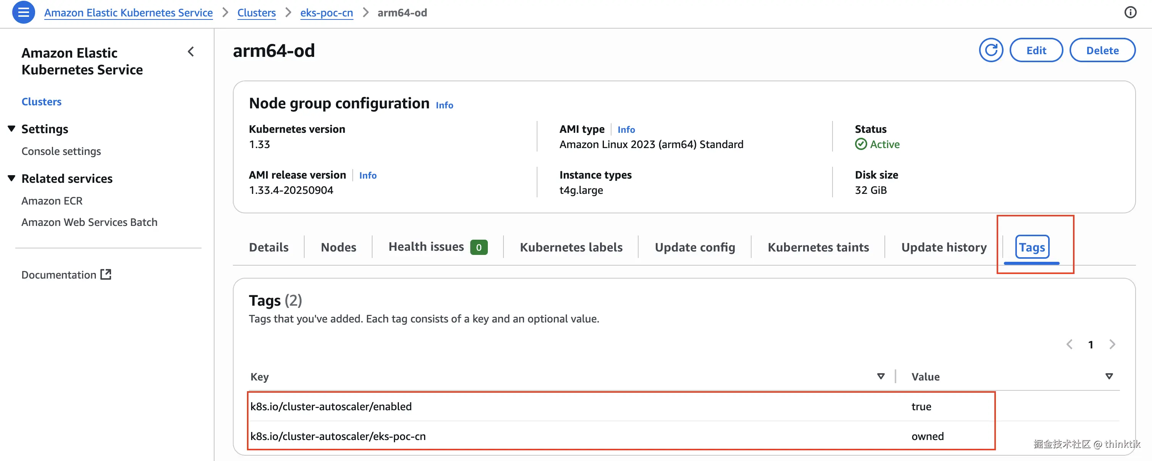Click the Kubernetes version value 1.33
The height and width of the screenshot is (461, 1152).
[260, 144]
